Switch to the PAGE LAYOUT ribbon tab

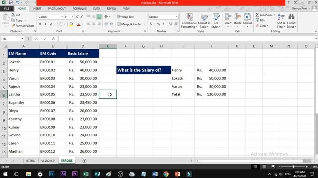pyautogui.click(x=57, y=9)
